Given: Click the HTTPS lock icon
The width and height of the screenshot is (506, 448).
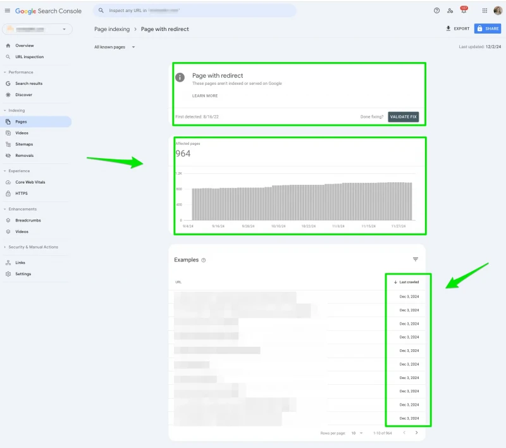Looking at the screenshot, I should [8, 194].
